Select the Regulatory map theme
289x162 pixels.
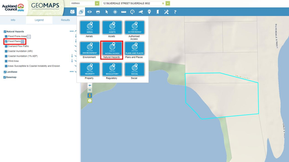112,69
